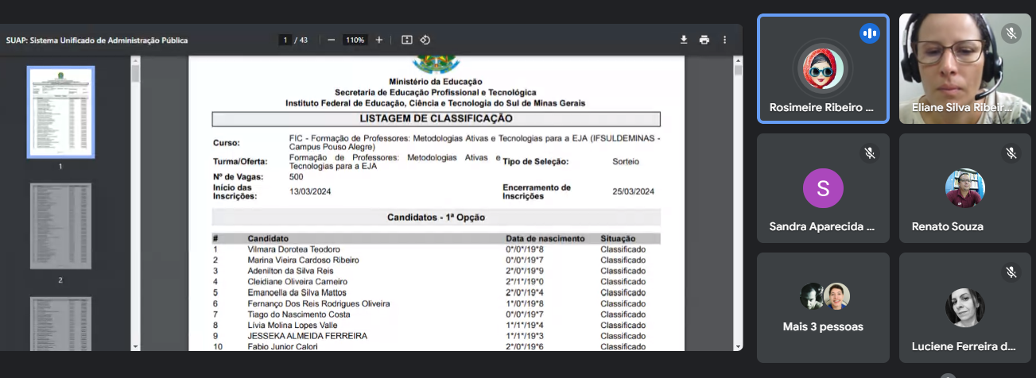Click muted mic icon on Renato's tile

[1011, 152]
